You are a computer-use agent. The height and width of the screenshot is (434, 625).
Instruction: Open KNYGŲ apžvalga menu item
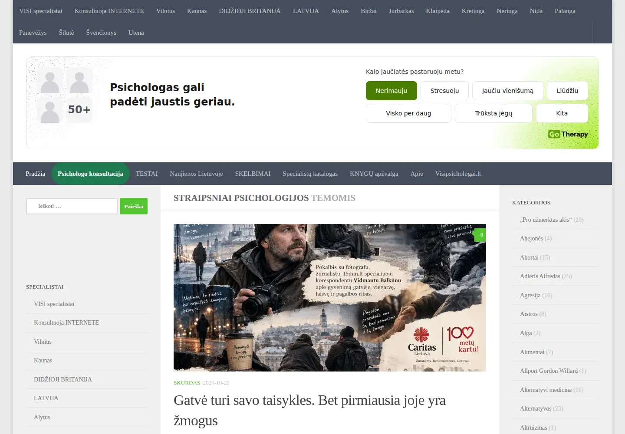[374, 174]
